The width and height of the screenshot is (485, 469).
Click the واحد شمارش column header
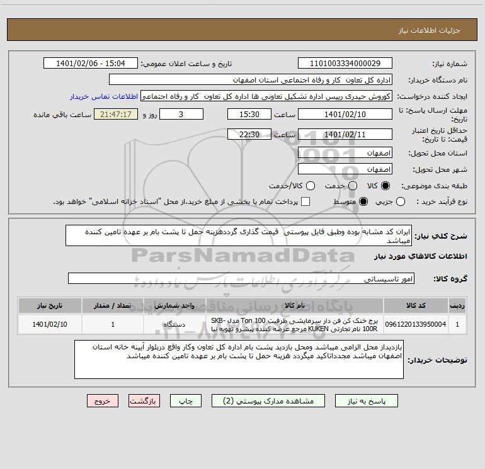point(174,305)
